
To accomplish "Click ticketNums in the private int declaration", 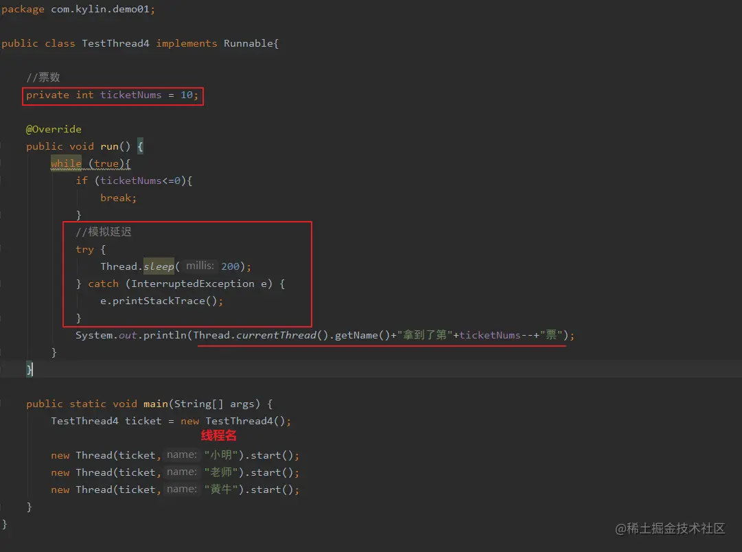I will coord(130,95).
